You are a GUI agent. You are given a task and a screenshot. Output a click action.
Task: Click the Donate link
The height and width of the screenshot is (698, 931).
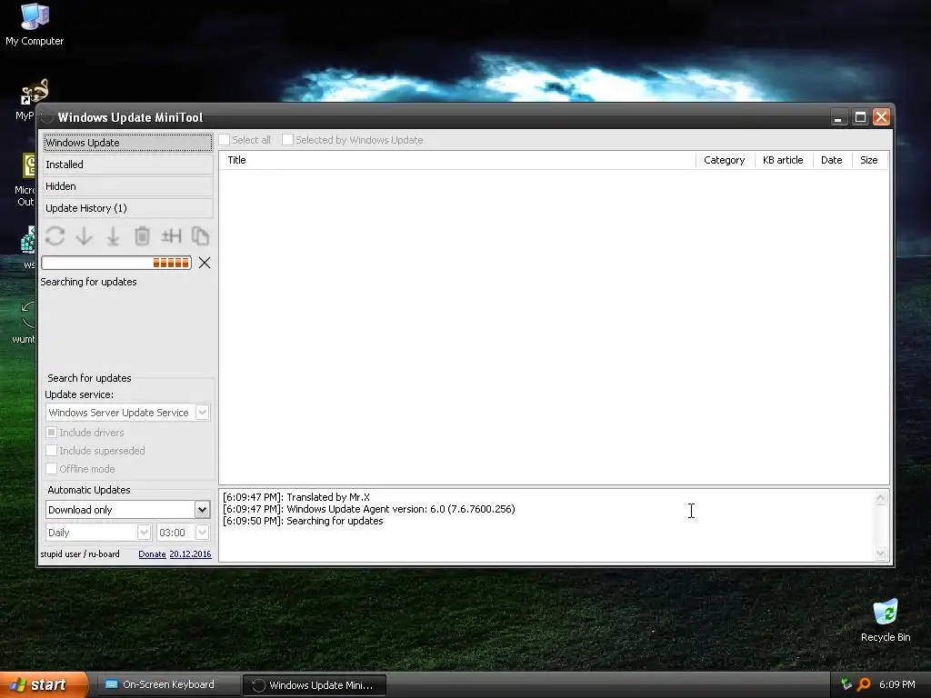pos(152,553)
